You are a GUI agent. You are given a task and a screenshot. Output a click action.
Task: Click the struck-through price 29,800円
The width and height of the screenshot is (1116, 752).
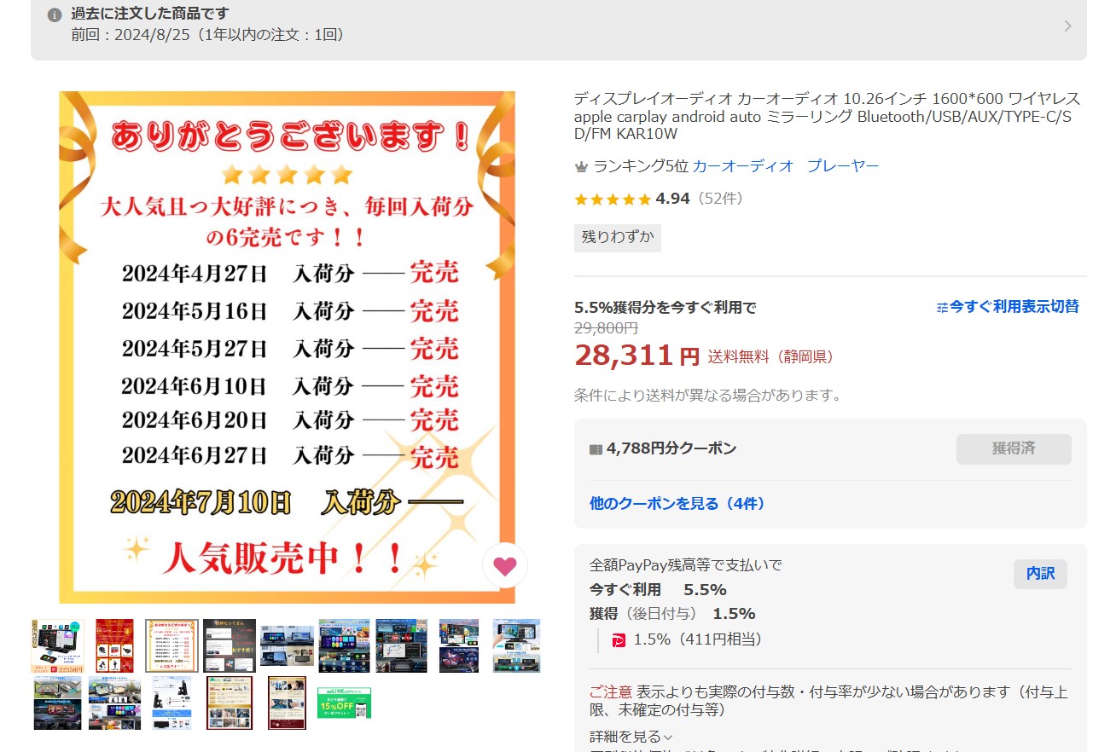(606, 328)
